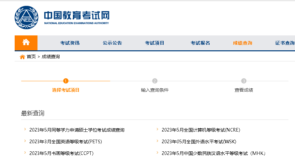This screenshot has width=295, height=165.
Task: Select the 成绩查询 menu item
Action: coord(243,43)
